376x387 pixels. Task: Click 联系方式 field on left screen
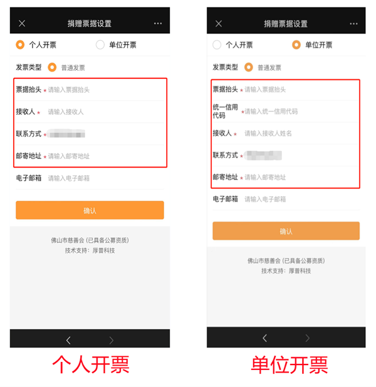click(x=105, y=134)
